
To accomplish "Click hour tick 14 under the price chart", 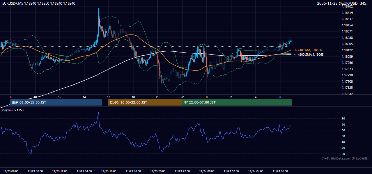I will pos(84,97).
